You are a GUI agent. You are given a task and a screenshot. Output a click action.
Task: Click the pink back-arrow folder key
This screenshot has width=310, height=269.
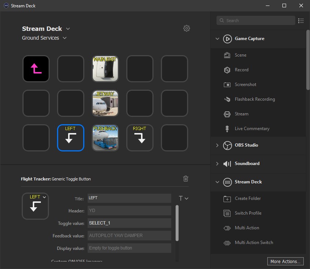click(x=36, y=69)
